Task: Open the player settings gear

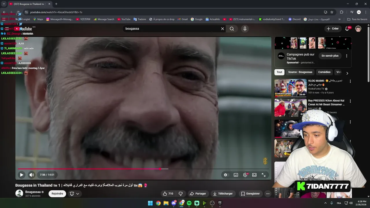Action: pos(245,175)
